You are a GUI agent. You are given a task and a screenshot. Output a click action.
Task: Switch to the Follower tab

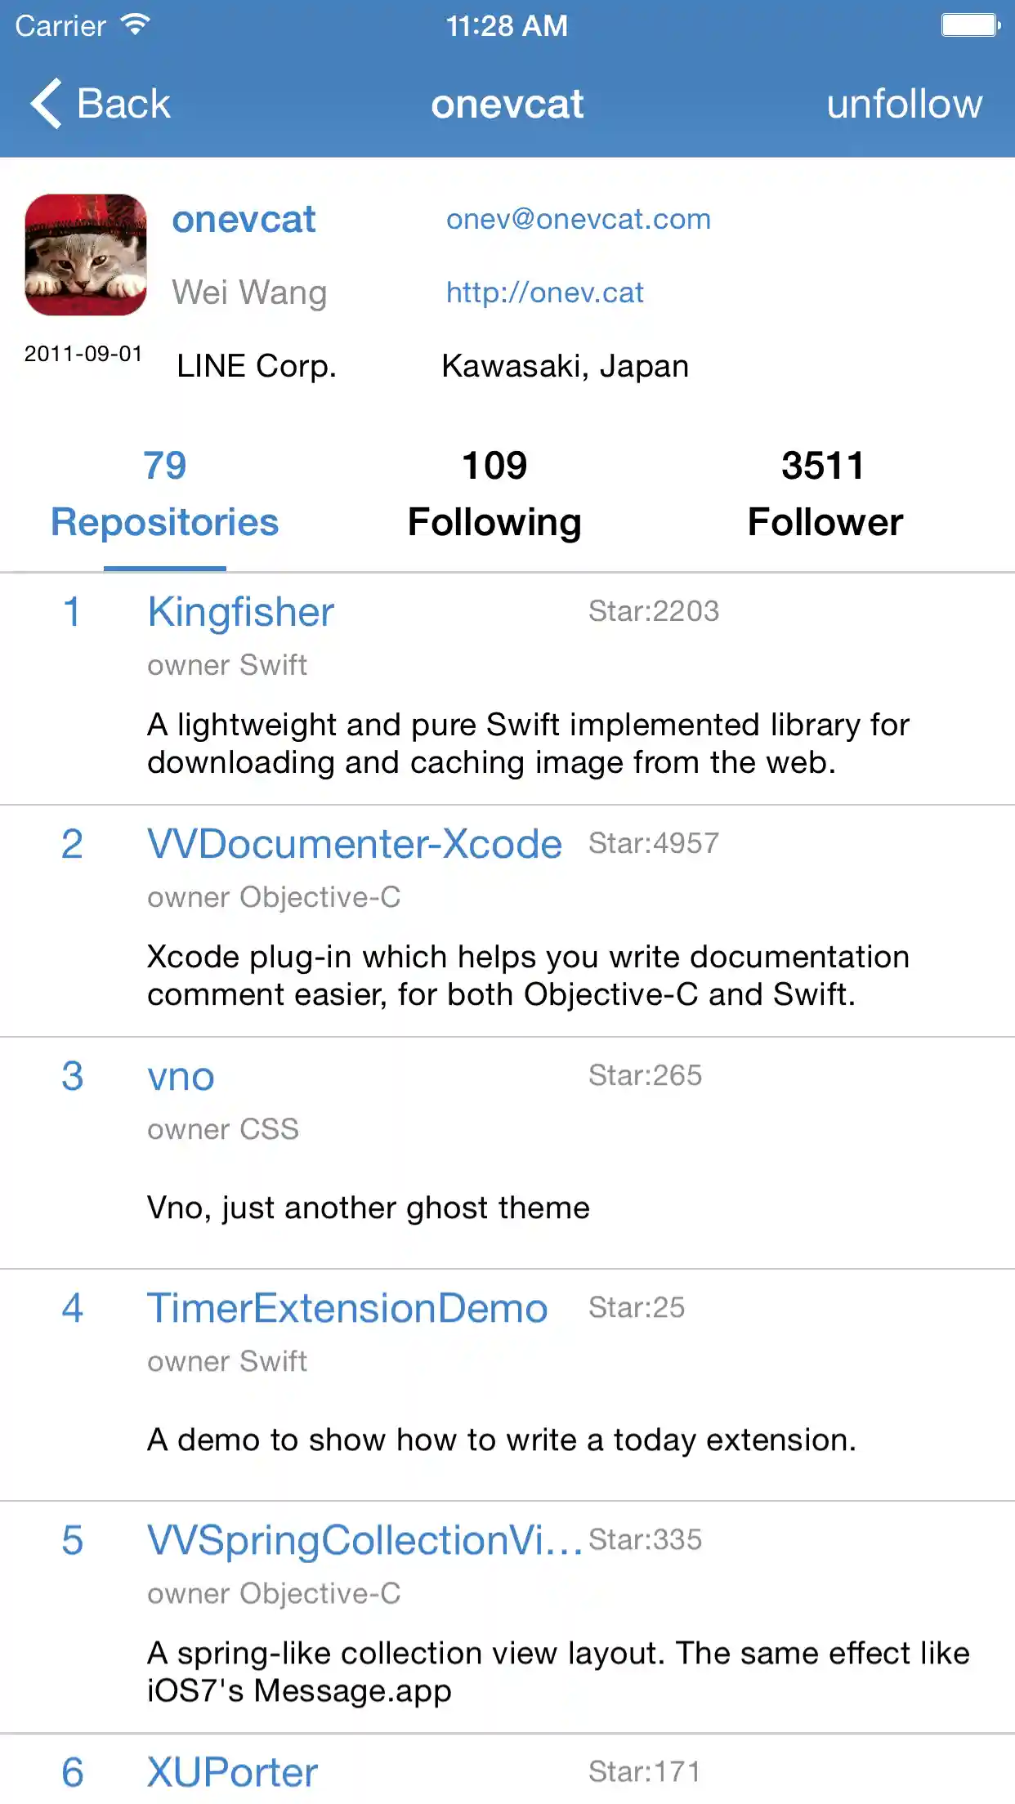click(x=825, y=495)
